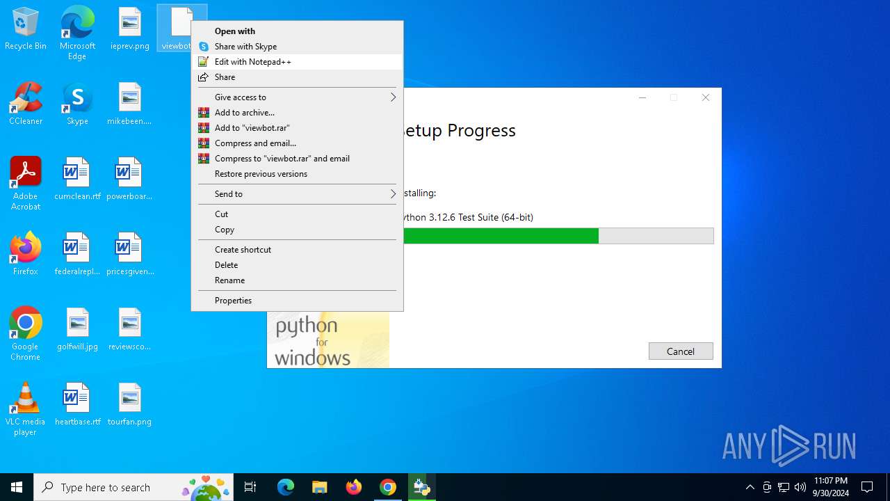Minimize the Python Setup window

pyautogui.click(x=642, y=98)
